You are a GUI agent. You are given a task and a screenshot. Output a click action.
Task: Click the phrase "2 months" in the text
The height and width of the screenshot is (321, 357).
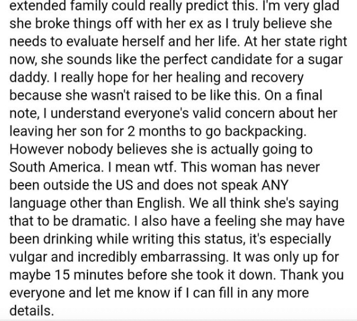(x=156, y=131)
